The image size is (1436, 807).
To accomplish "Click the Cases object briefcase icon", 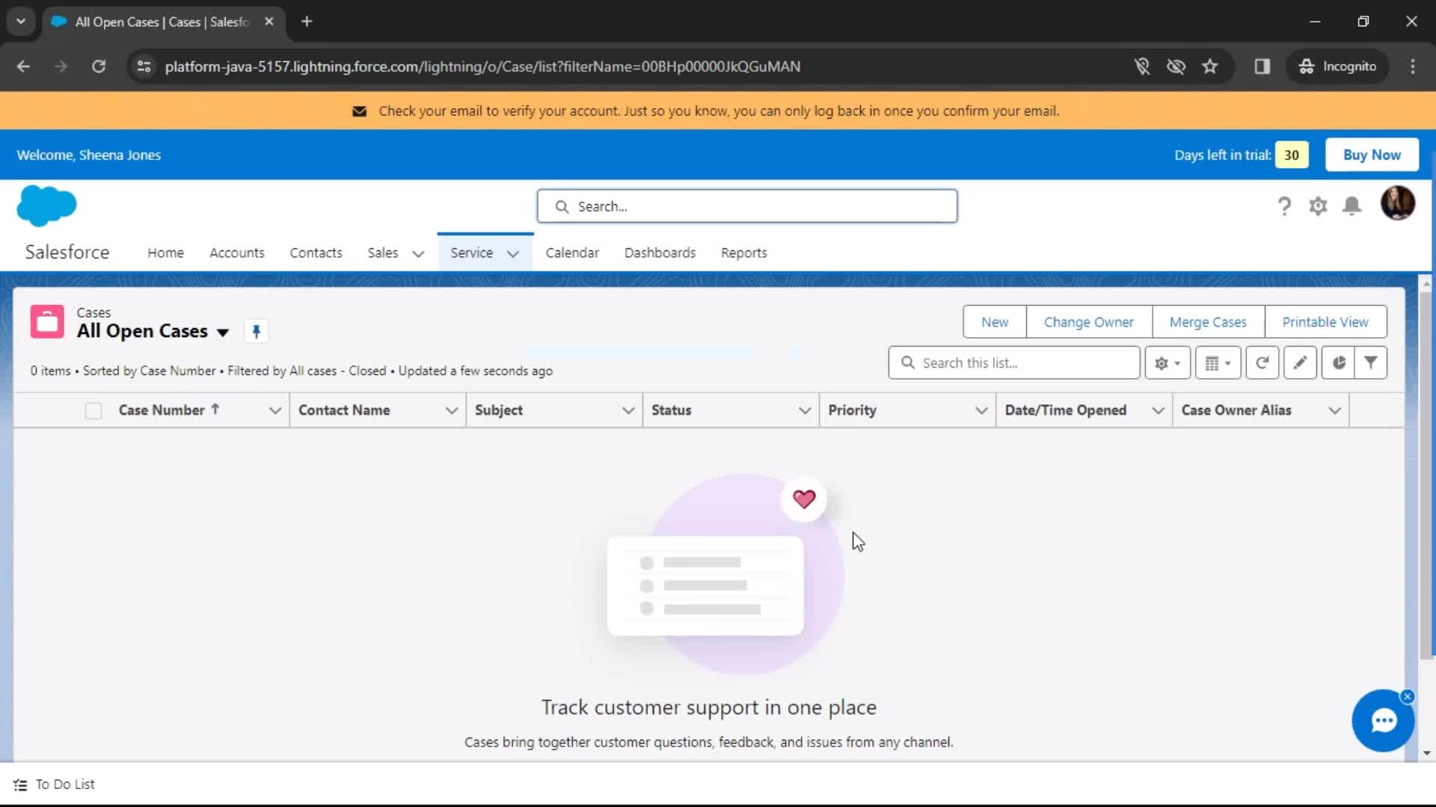I will 47,322.
